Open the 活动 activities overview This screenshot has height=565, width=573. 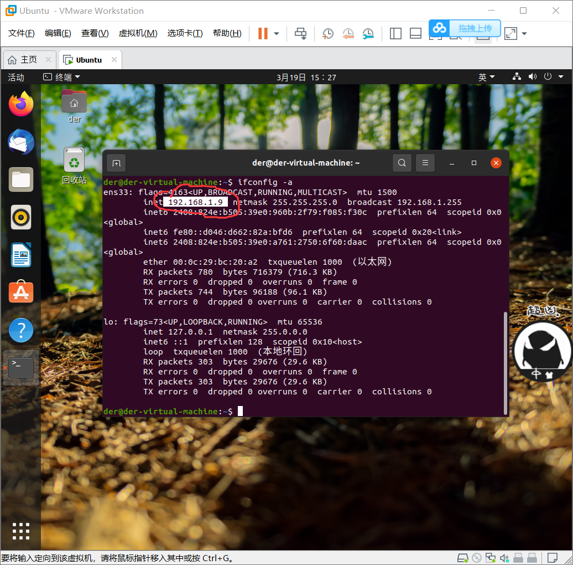point(16,77)
